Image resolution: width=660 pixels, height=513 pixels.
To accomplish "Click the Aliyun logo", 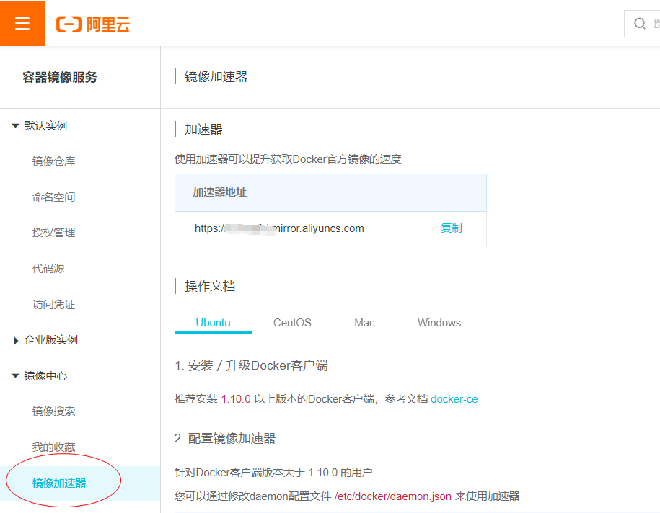I will tap(93, 24).
